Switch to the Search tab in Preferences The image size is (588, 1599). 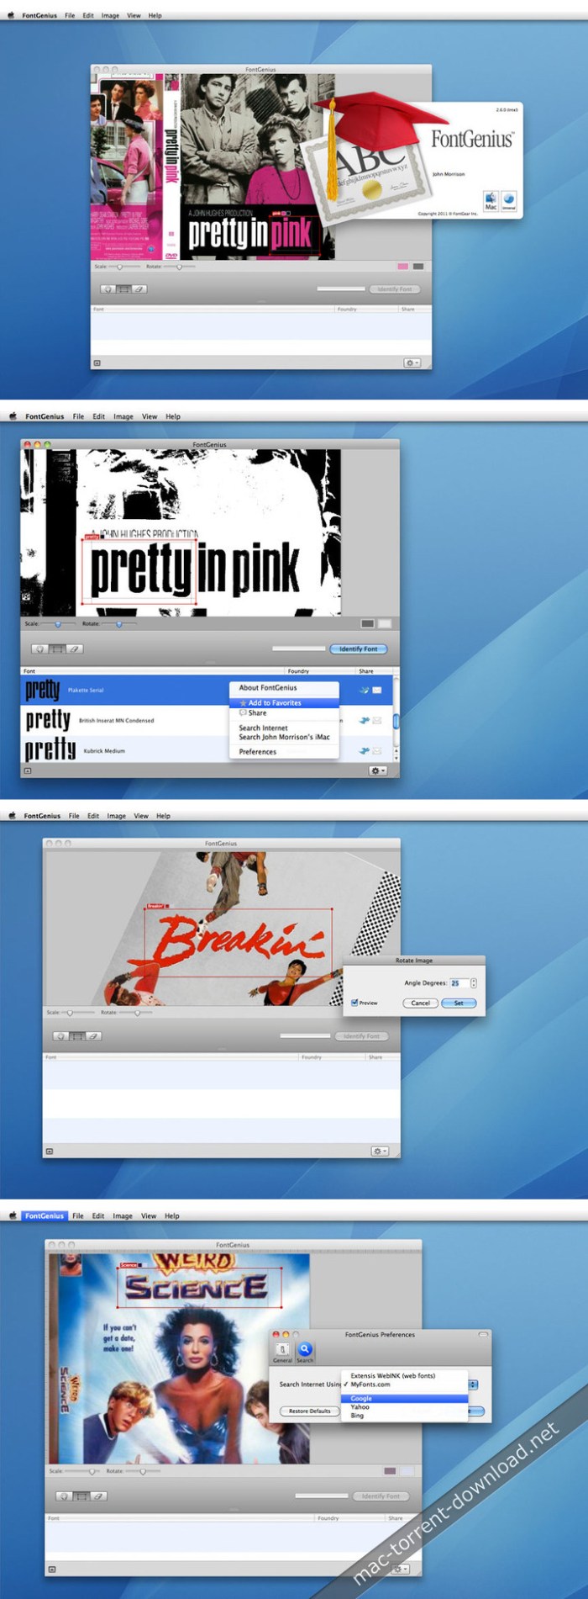tap(304, 1353)
